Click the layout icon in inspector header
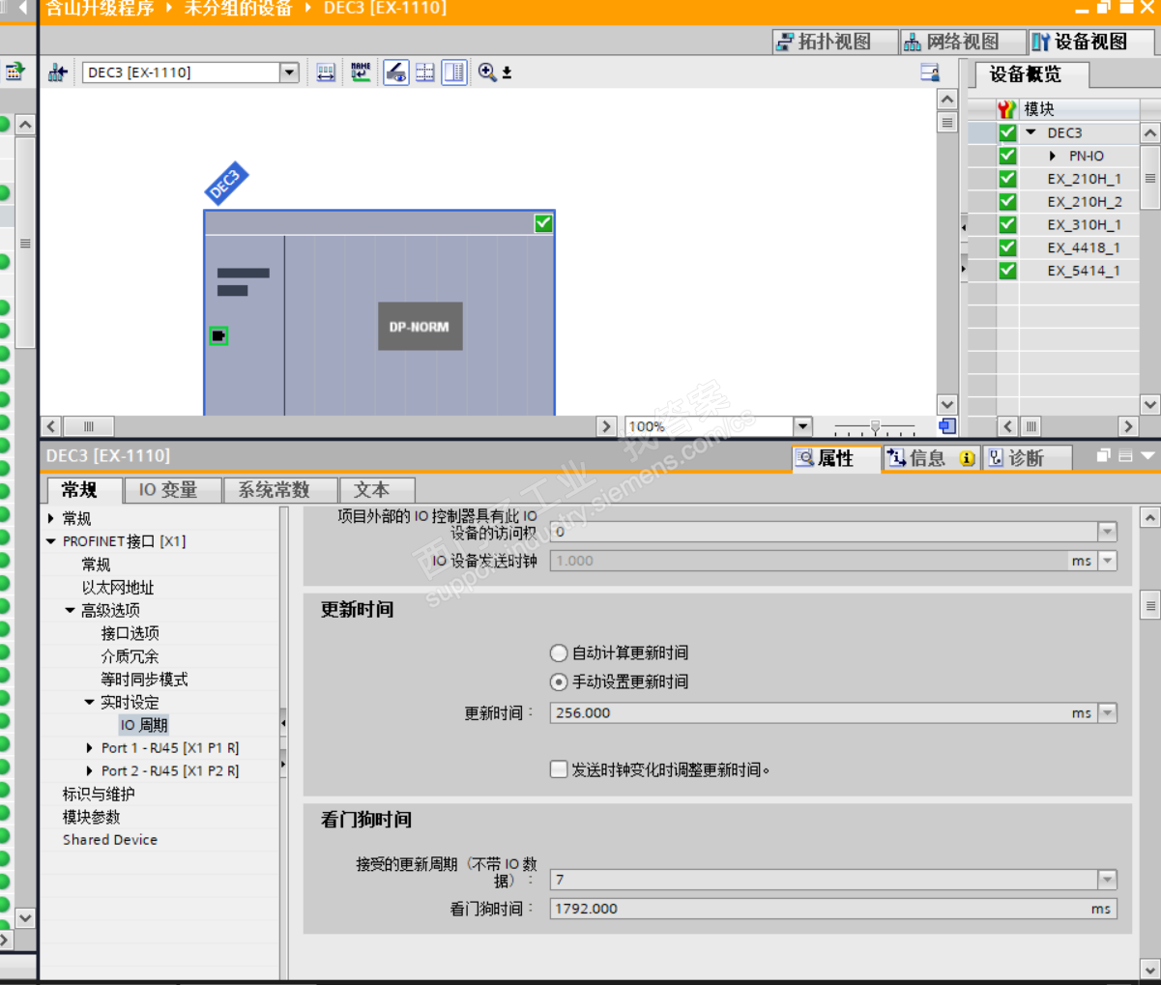Screen dimensions: 1161x985 (1125, 456)
